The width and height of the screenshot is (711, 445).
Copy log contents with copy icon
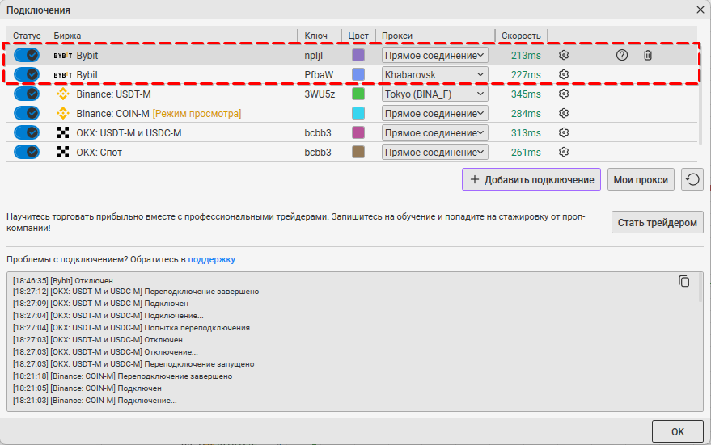point(684,281)
